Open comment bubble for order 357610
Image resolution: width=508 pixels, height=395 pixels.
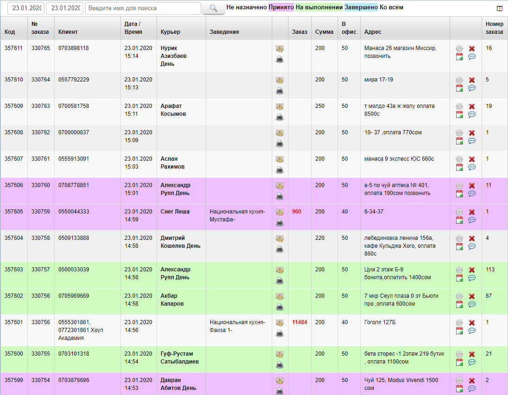click(x=472, y=88)
